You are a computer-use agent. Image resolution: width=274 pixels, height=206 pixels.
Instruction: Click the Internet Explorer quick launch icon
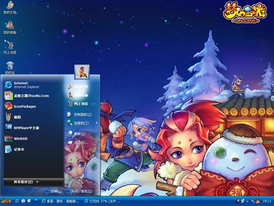(x=17, y=201)
